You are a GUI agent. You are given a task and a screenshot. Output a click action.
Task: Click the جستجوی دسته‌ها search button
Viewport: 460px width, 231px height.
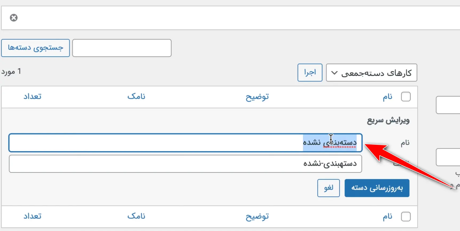[x=35, y=48]
